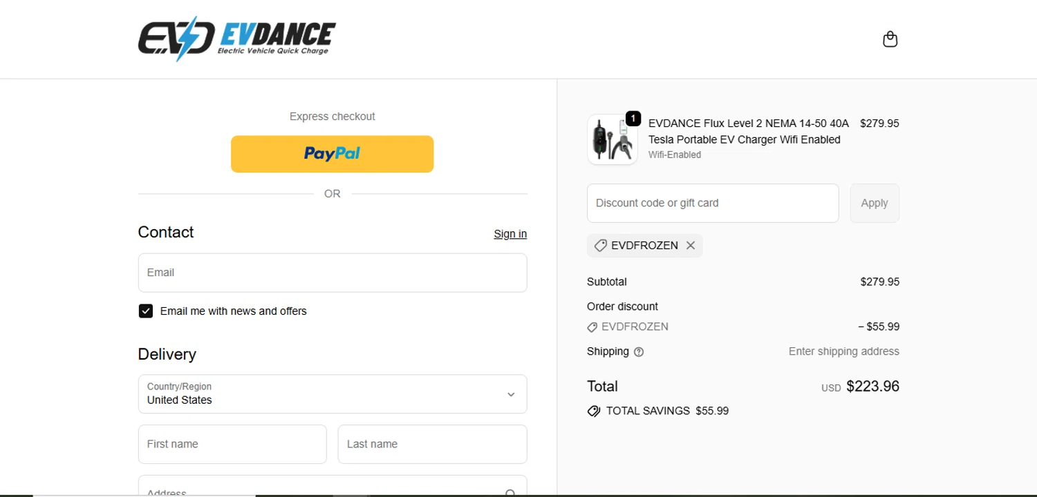Pay with PayPal express checkout button
Screen dimensions: 1037x497
click(x=333, y=154)
